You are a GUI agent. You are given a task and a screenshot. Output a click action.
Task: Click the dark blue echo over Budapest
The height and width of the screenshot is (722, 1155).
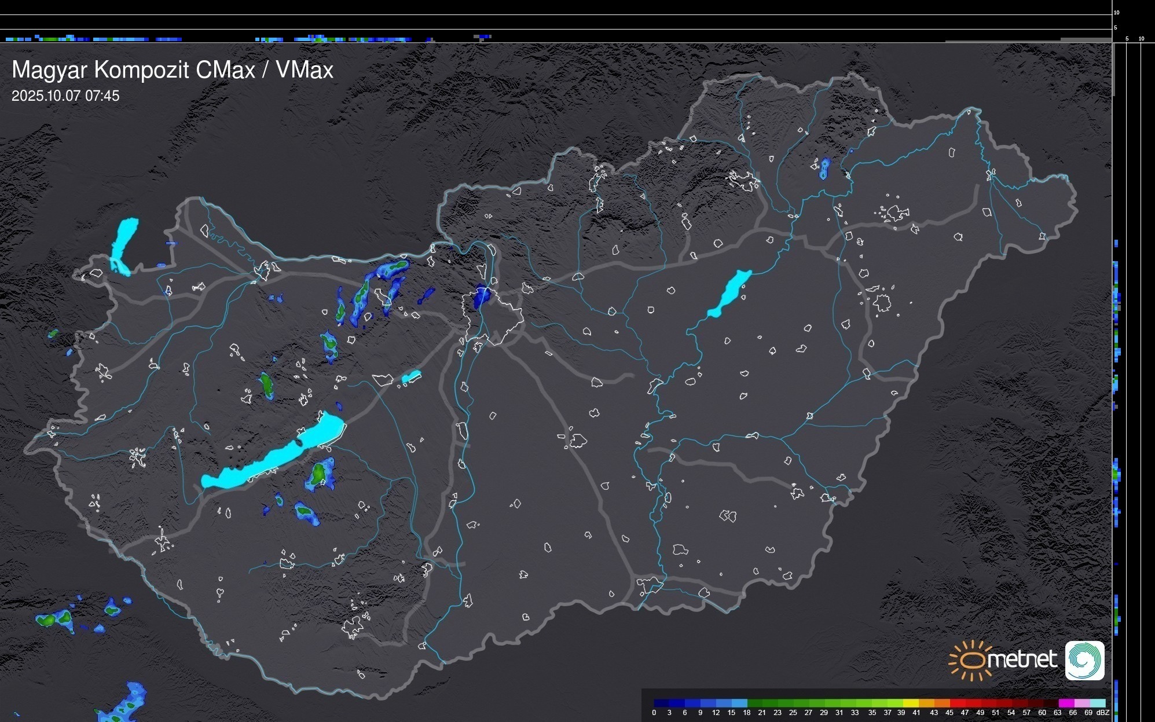(481, 298)
